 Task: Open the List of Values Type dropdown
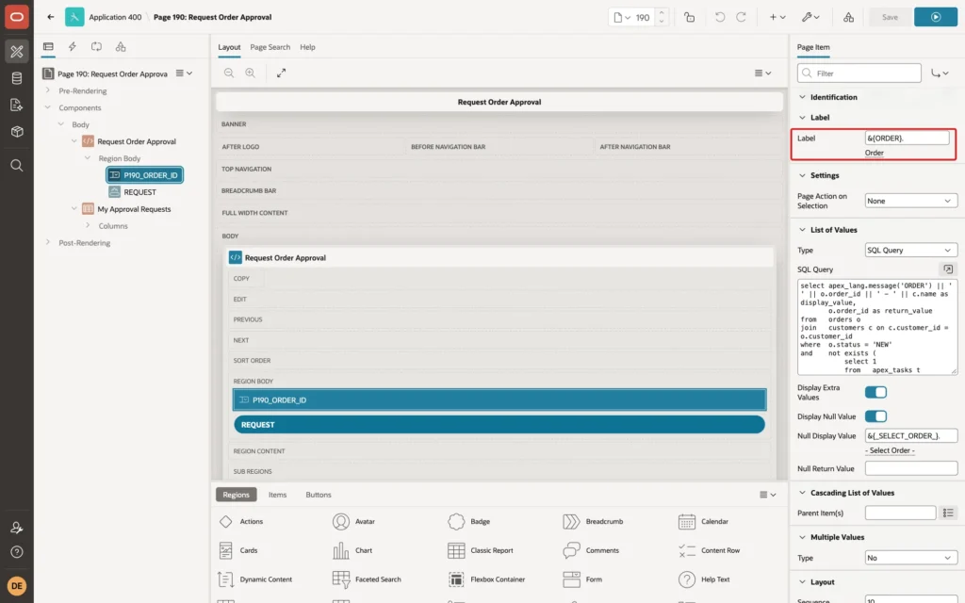click(910, 250)
